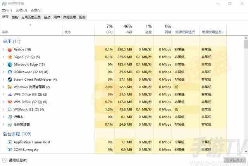This screenshot has width=248, height=166.
Task: Expand the Windows 资源管理器 group
Action: click(x=3, y=87)
